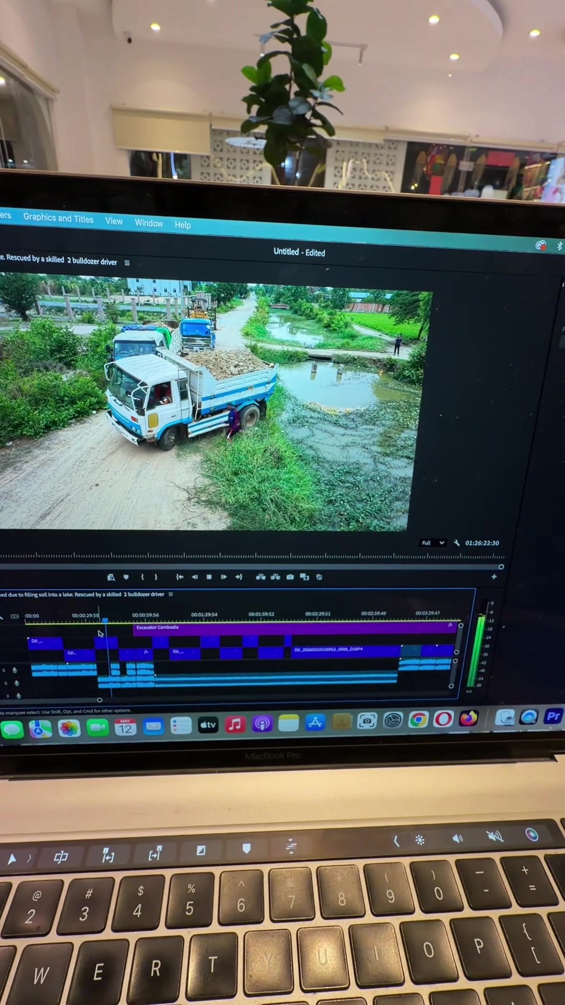Step back one frame

(195, 577)
